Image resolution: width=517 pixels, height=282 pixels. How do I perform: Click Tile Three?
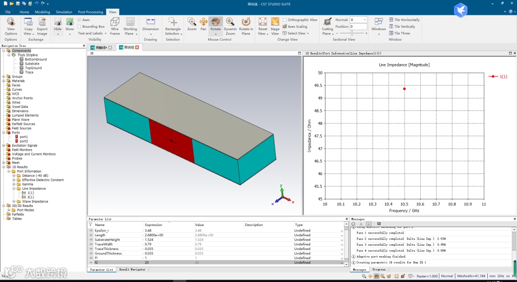[400, 33]
